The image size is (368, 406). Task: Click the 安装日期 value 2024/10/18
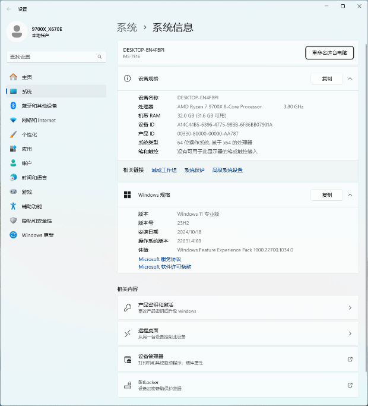click(189, 232)
